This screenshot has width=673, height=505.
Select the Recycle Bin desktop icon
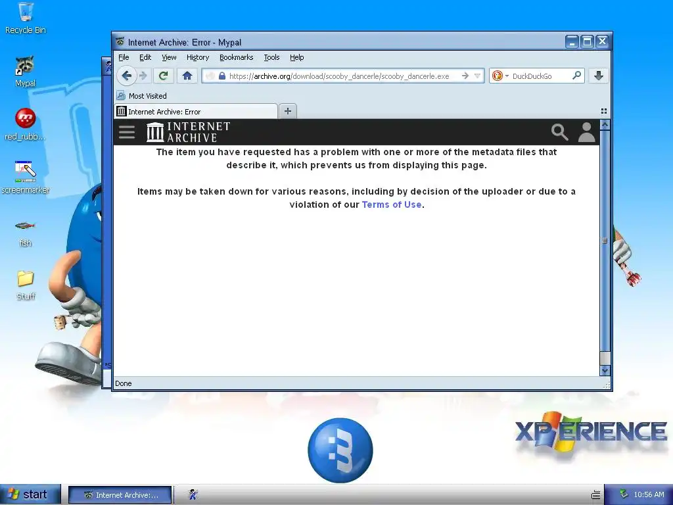tap(26, 18)
